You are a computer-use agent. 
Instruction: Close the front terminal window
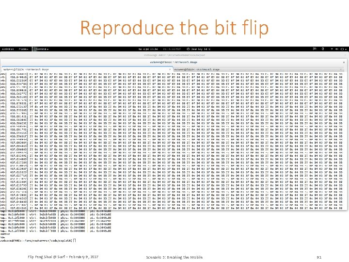coord(344,63)
